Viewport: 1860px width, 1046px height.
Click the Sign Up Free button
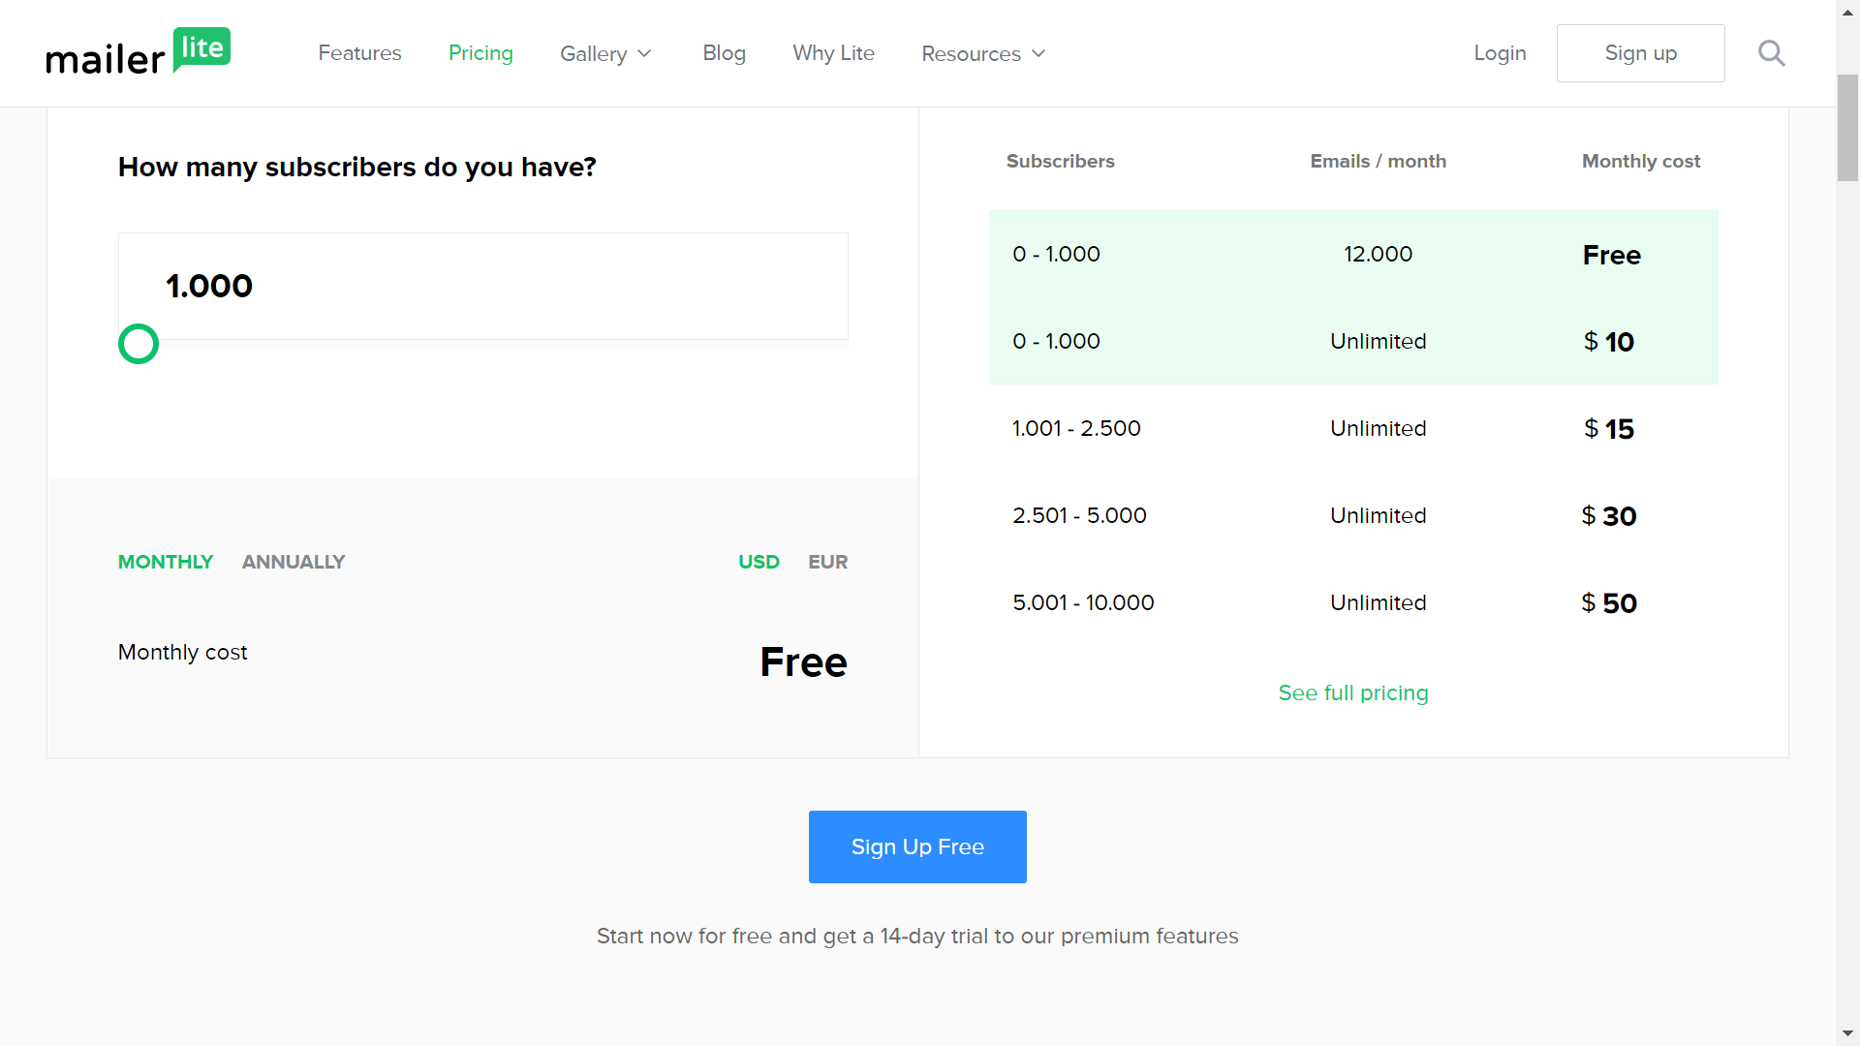[x=917, y=846]
